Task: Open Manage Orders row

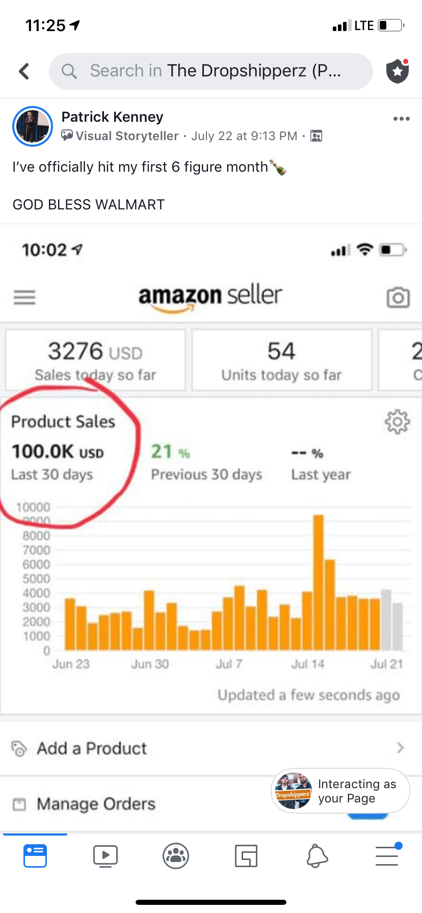Action: [x=97, y=804]
